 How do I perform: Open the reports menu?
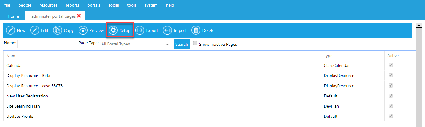[x=72, y=5]
